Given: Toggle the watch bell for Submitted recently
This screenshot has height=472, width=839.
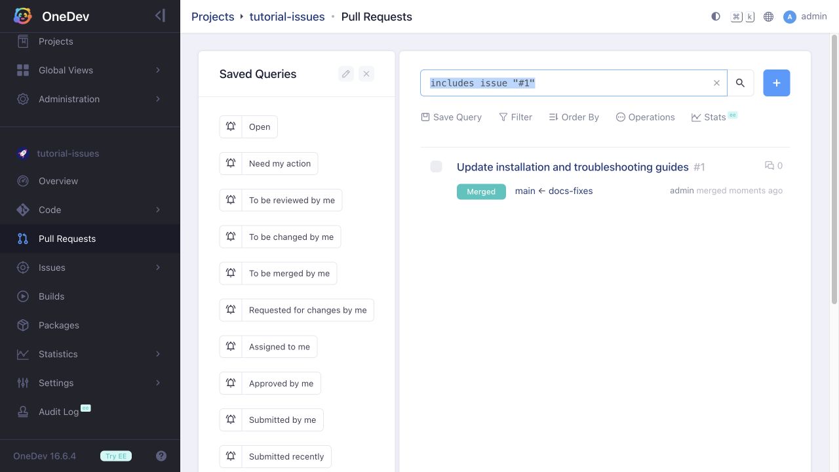Looking at the screenshot, I should coord(231,457).
